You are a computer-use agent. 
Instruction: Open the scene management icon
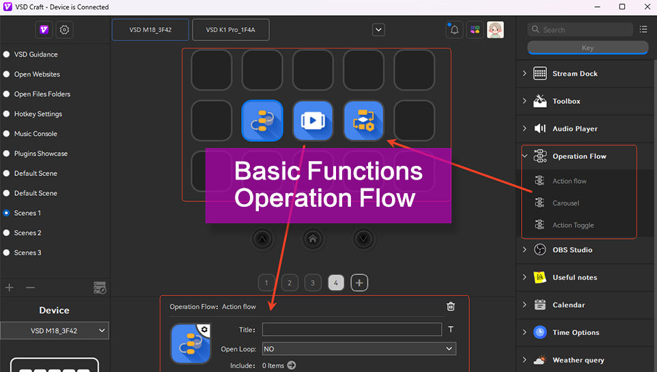click(x=100, y=287)
